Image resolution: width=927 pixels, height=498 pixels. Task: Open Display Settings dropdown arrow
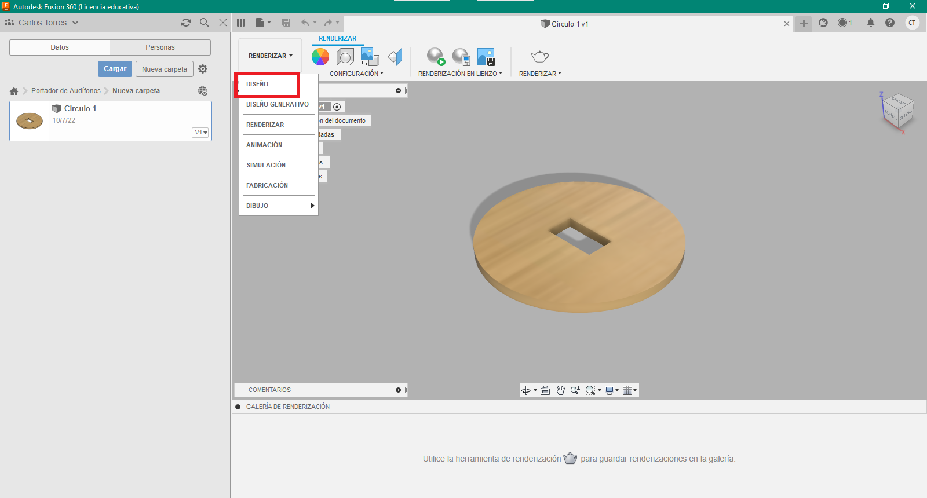617,390
